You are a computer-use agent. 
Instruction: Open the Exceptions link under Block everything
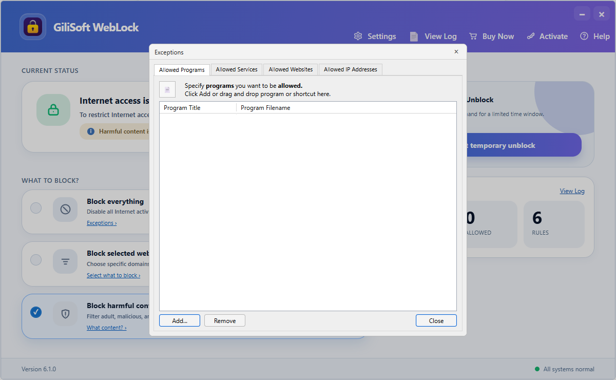point(102,223)
